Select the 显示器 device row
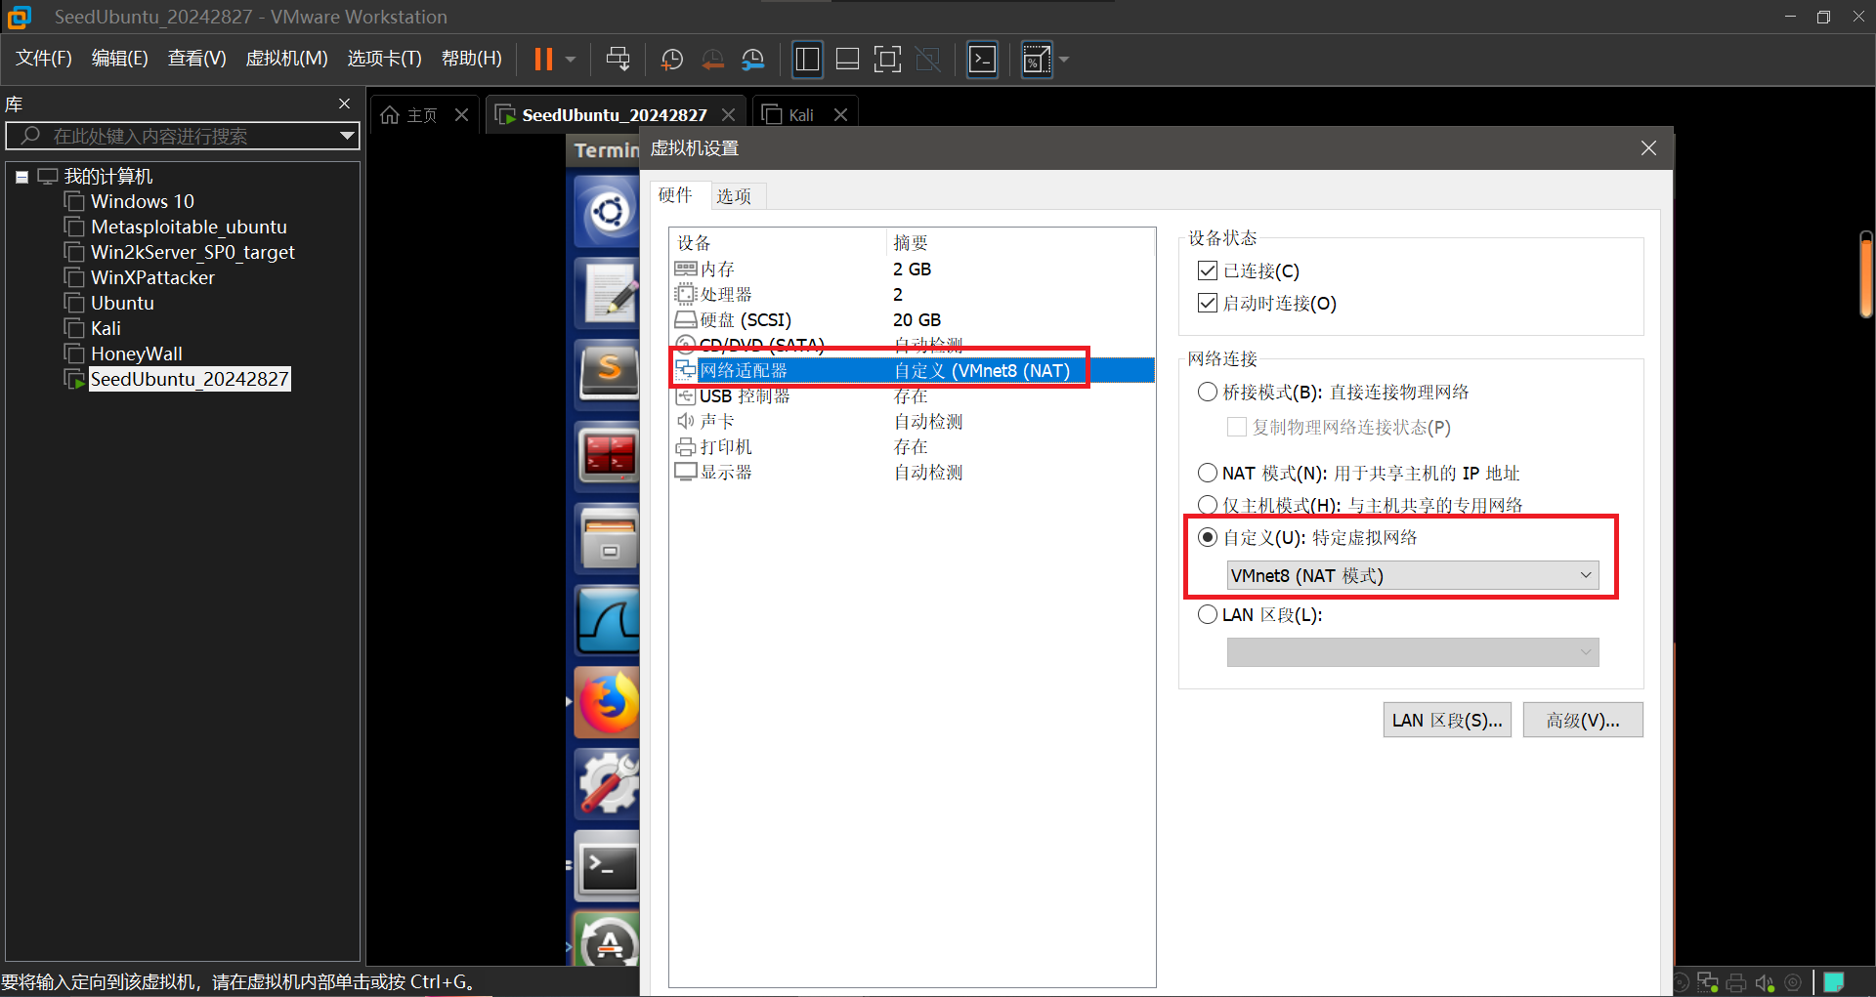The width and height of the screenshot is (1876, 997). (x=912, y=472)
